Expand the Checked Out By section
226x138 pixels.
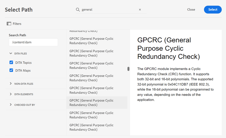coord(11,105)
